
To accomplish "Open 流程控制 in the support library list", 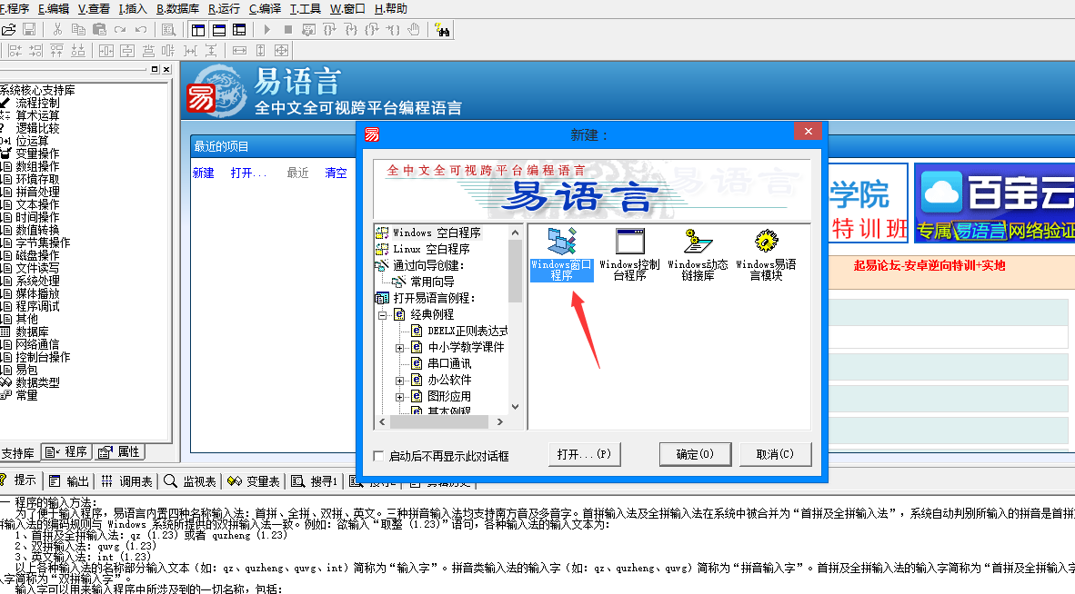I will 37,104.
